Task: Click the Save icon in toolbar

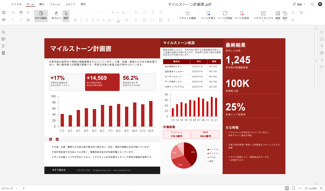Action: coord(4,12)
